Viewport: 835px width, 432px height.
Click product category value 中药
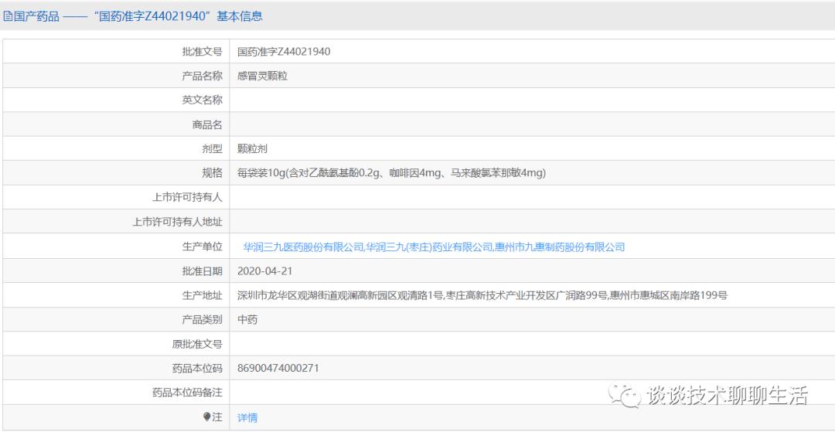click(247, 320)
